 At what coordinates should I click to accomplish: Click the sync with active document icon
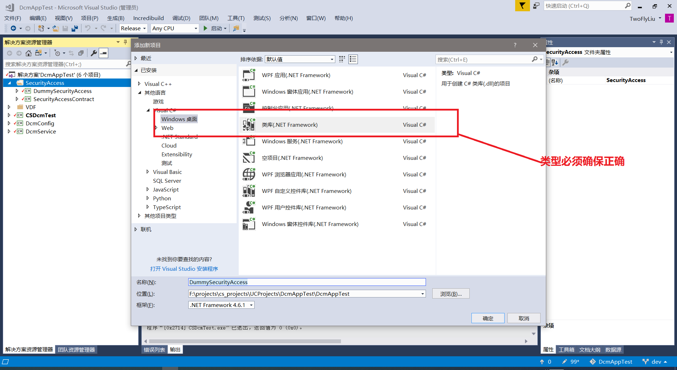click(71, 53)
